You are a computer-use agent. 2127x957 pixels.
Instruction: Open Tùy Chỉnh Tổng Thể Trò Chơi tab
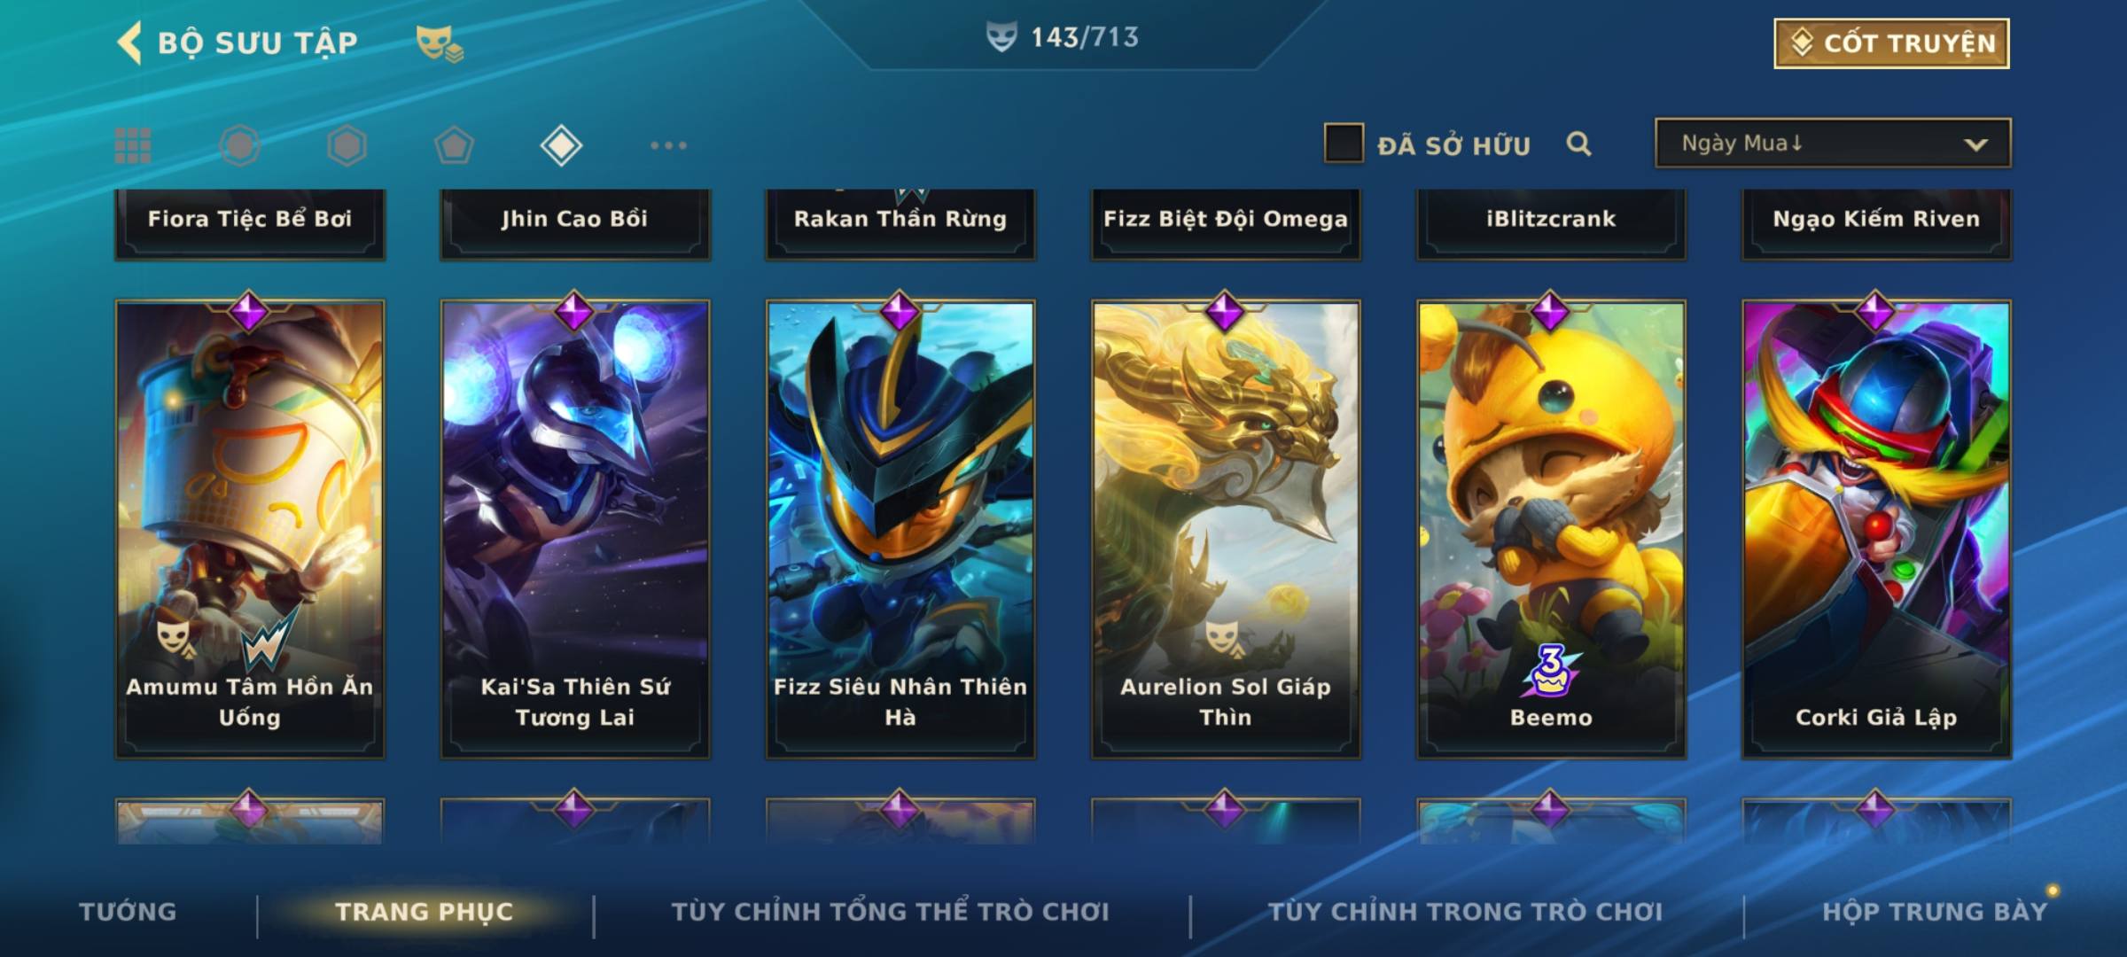[890, 911]
